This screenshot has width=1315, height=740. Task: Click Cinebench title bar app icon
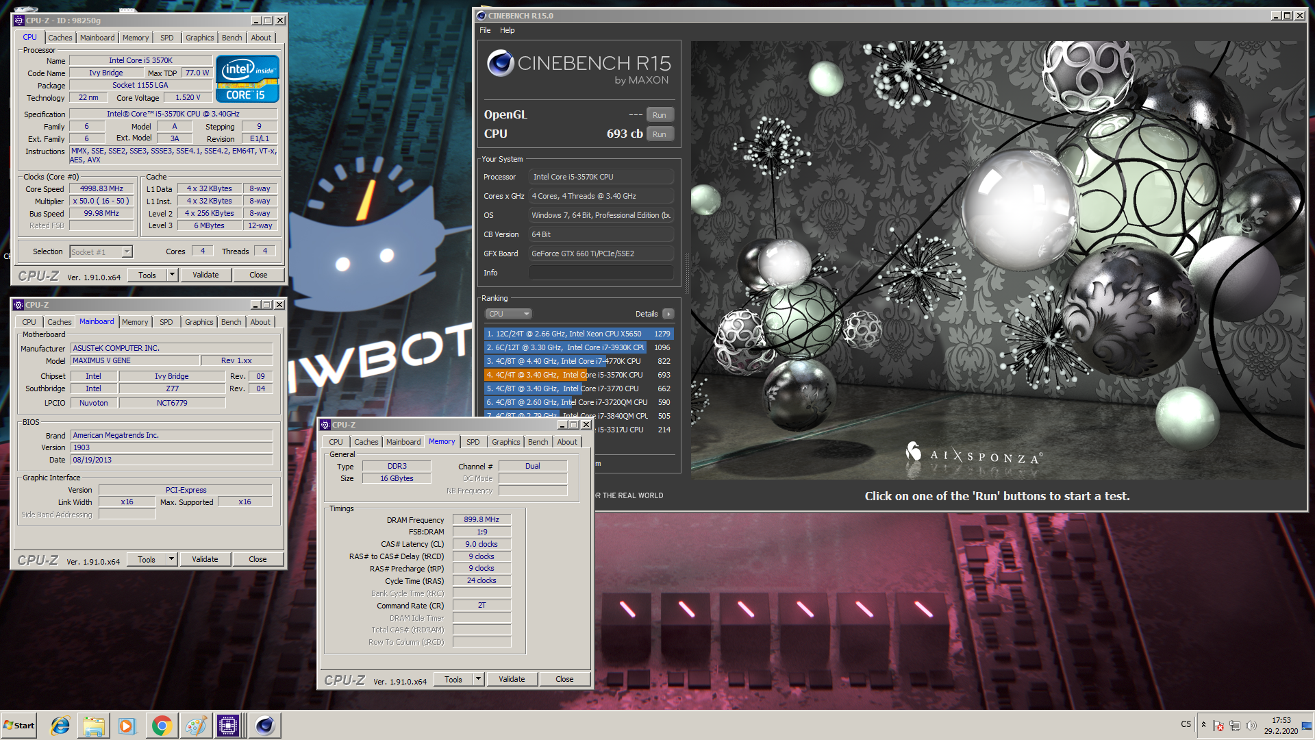[481, 16]
